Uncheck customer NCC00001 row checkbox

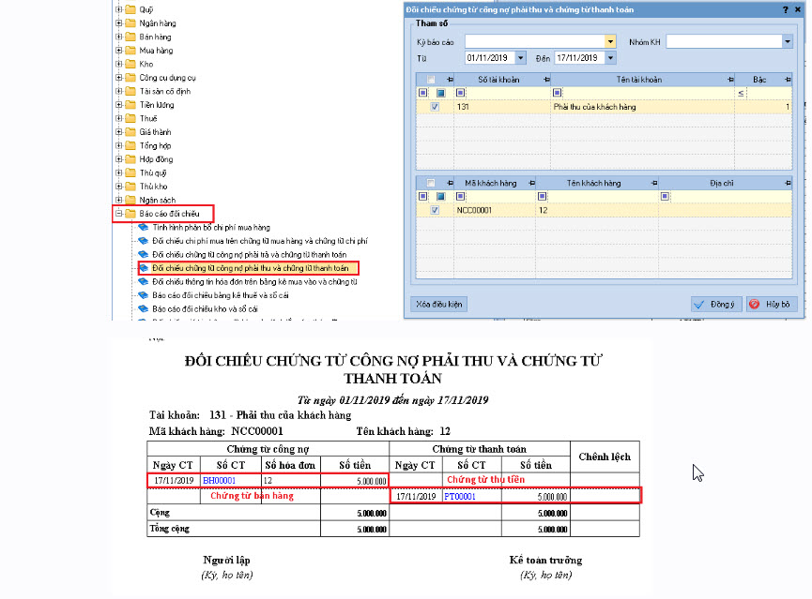[x=435, y=211]
